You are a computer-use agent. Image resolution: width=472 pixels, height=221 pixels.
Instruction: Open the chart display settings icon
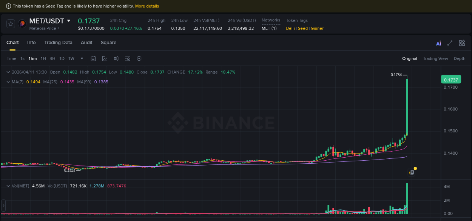[128, 58]
